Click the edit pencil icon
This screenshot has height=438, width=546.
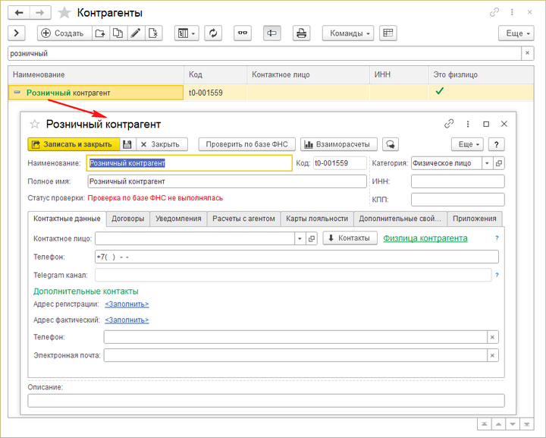(x=135, y=33)
